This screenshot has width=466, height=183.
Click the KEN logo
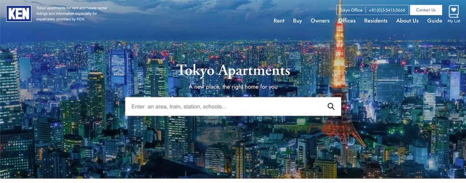(x=19, y=14)
